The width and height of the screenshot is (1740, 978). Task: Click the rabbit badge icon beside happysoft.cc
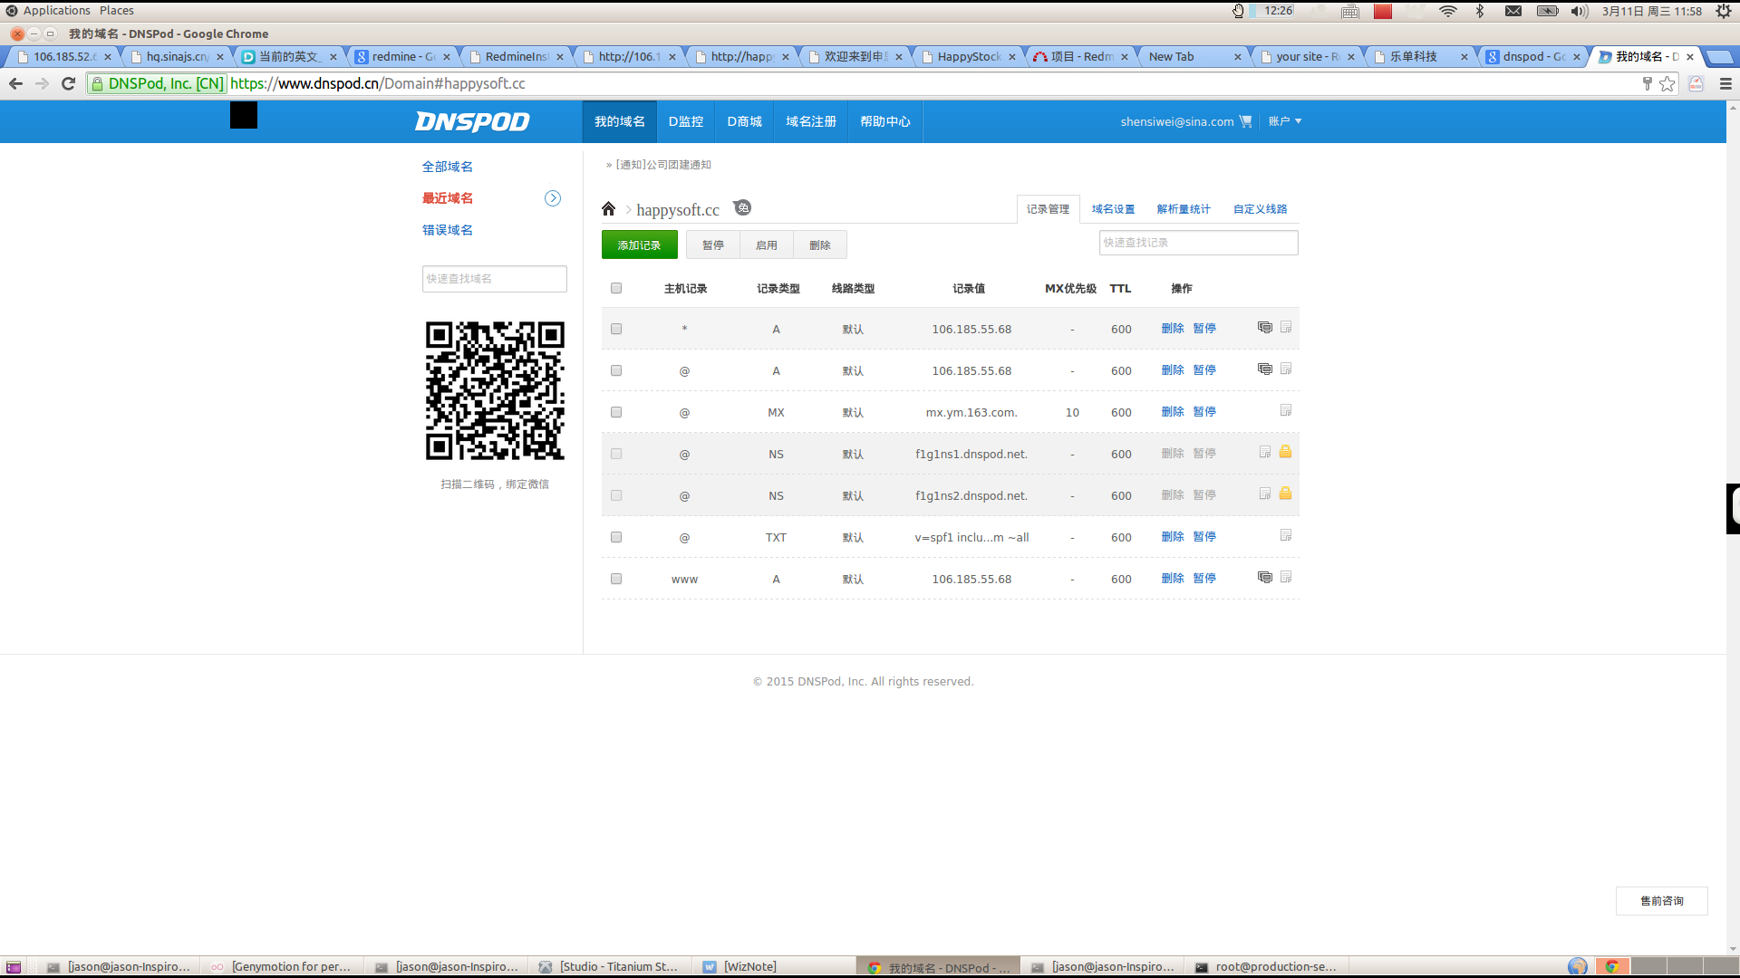pyautogui.click(x=742, y=206)
